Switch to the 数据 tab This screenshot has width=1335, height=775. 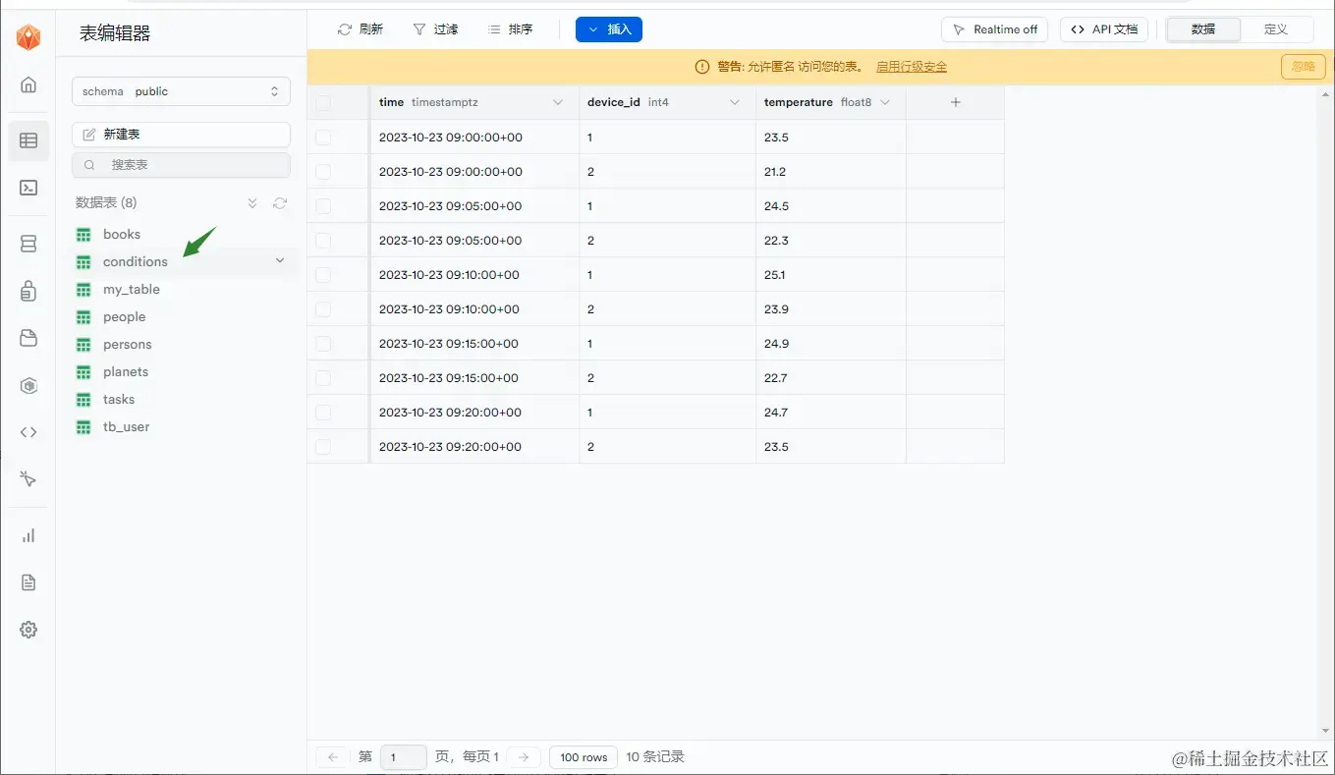[1203, 29]
